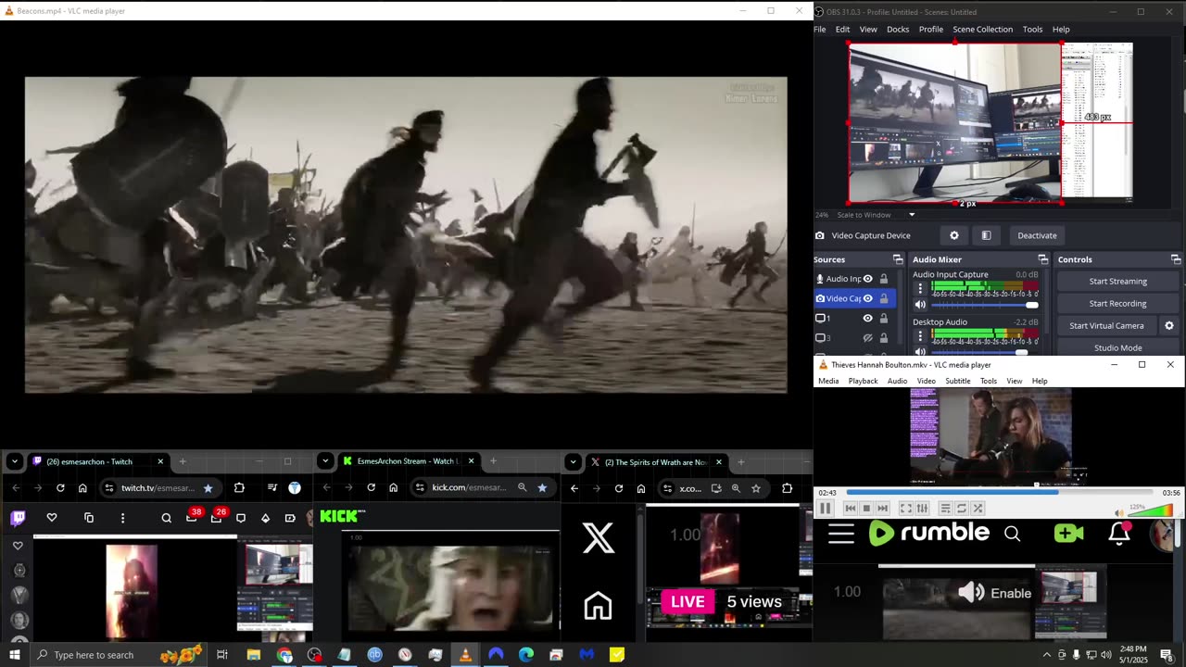Image resolution: width=1186 pixels, height=667 pixels.
Task: Show the playlist in Thieves VLC player
Action: coord(945,508)
